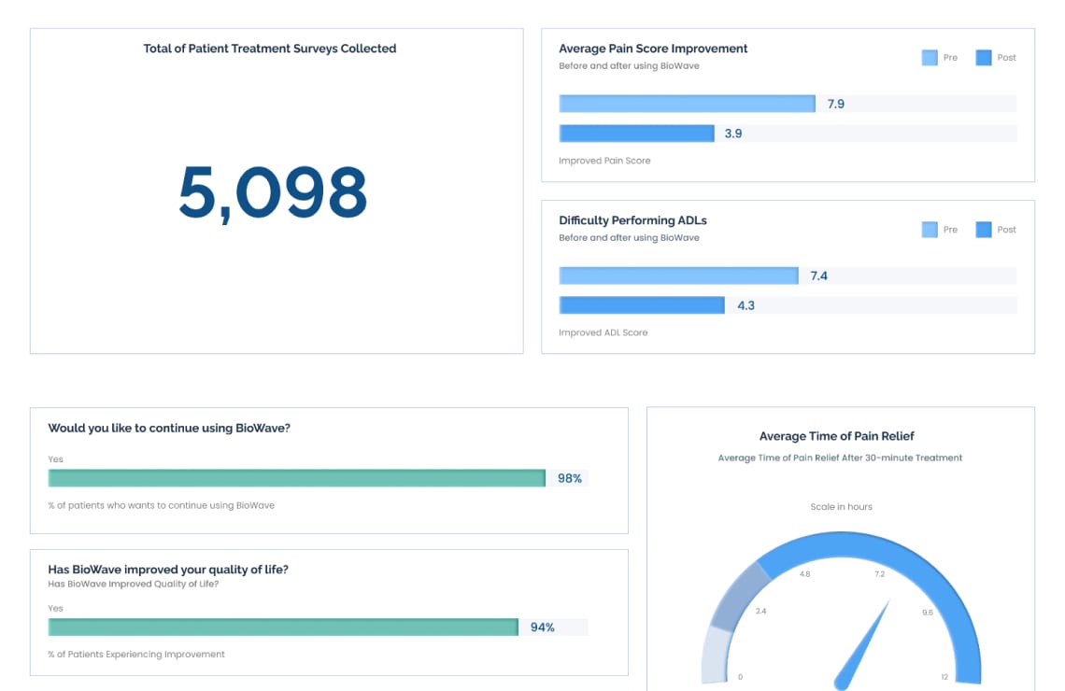
Task: Click the Pre legend swatch in Average Pain Score
Action: (x=930, y=58)
